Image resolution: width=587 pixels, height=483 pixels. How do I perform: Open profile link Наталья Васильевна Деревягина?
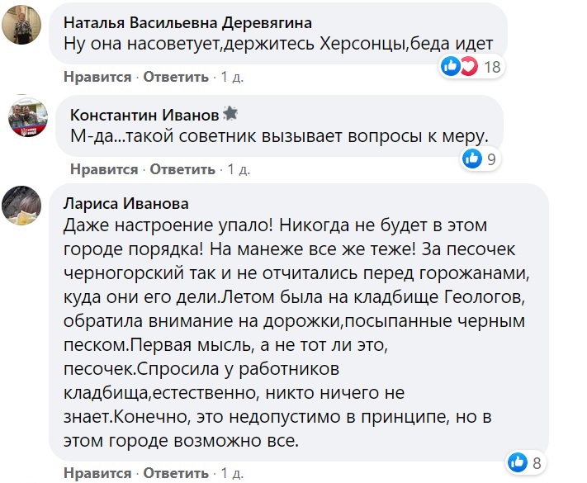coord(188,23)
